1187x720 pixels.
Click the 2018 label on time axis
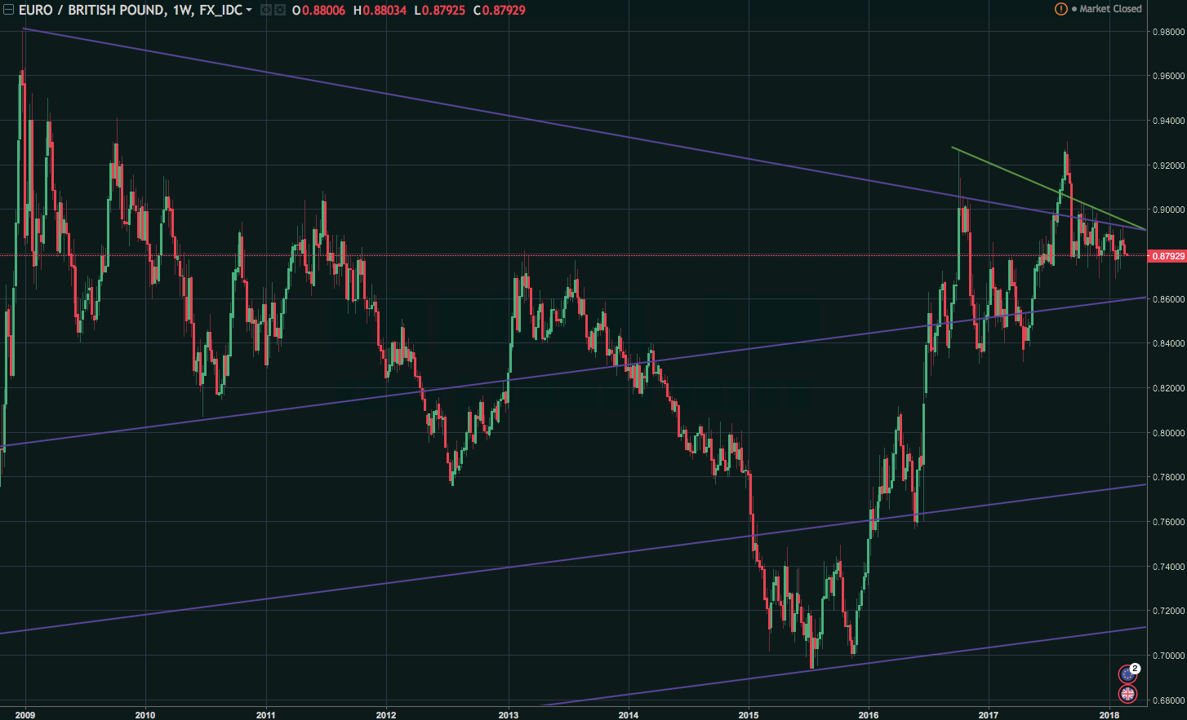coord(1109,714)
